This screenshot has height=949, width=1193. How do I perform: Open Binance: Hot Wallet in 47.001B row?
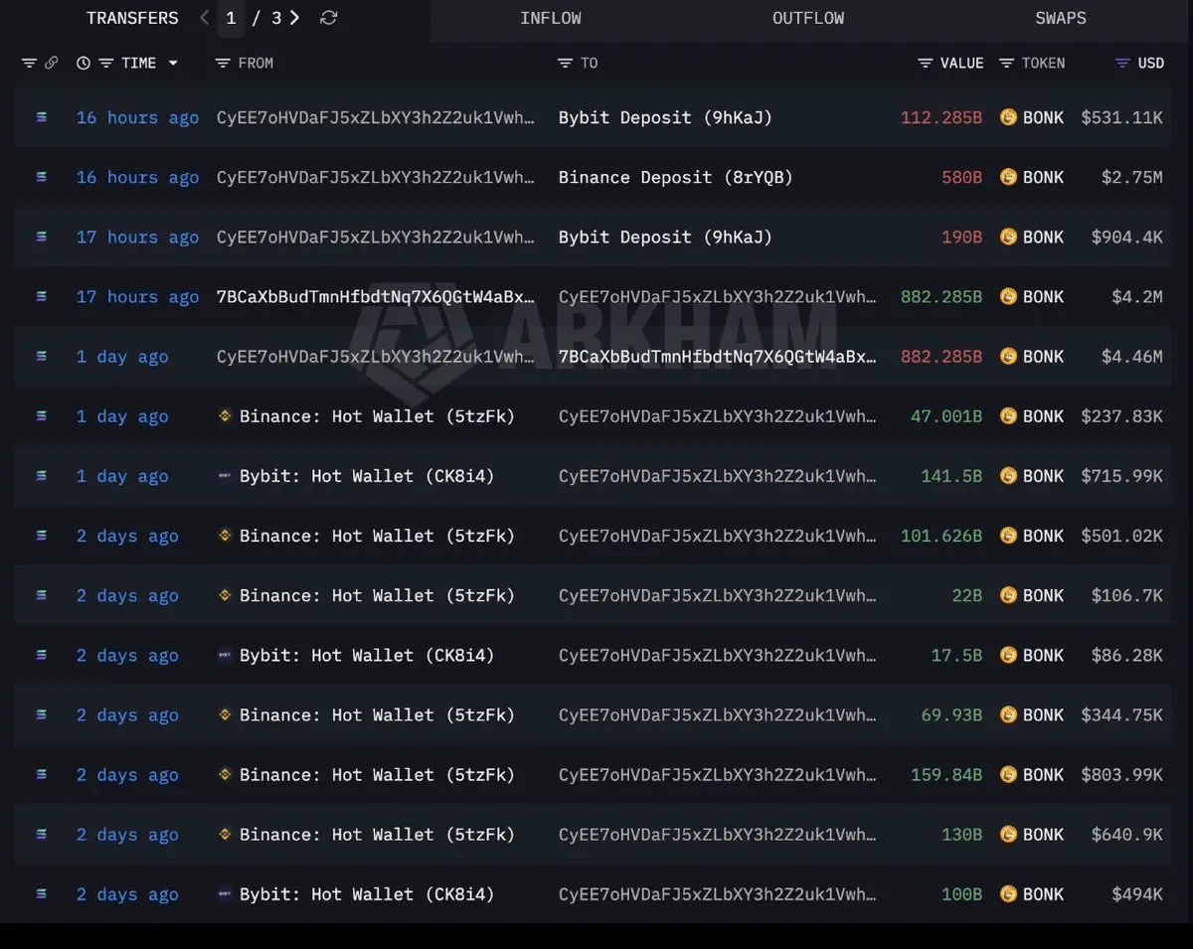click(x=377, y=416)
